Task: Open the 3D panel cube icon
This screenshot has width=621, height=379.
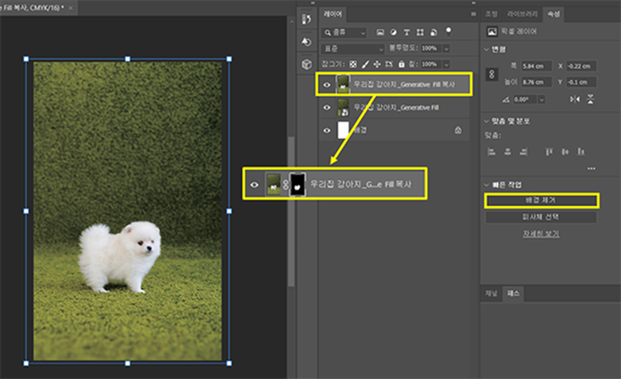Action: coord(306,64)
